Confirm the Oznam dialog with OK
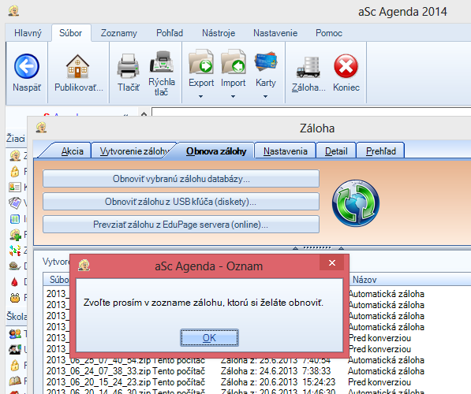Screen dimensions: 471x394 pyautogui.click(x=209, y=338)
